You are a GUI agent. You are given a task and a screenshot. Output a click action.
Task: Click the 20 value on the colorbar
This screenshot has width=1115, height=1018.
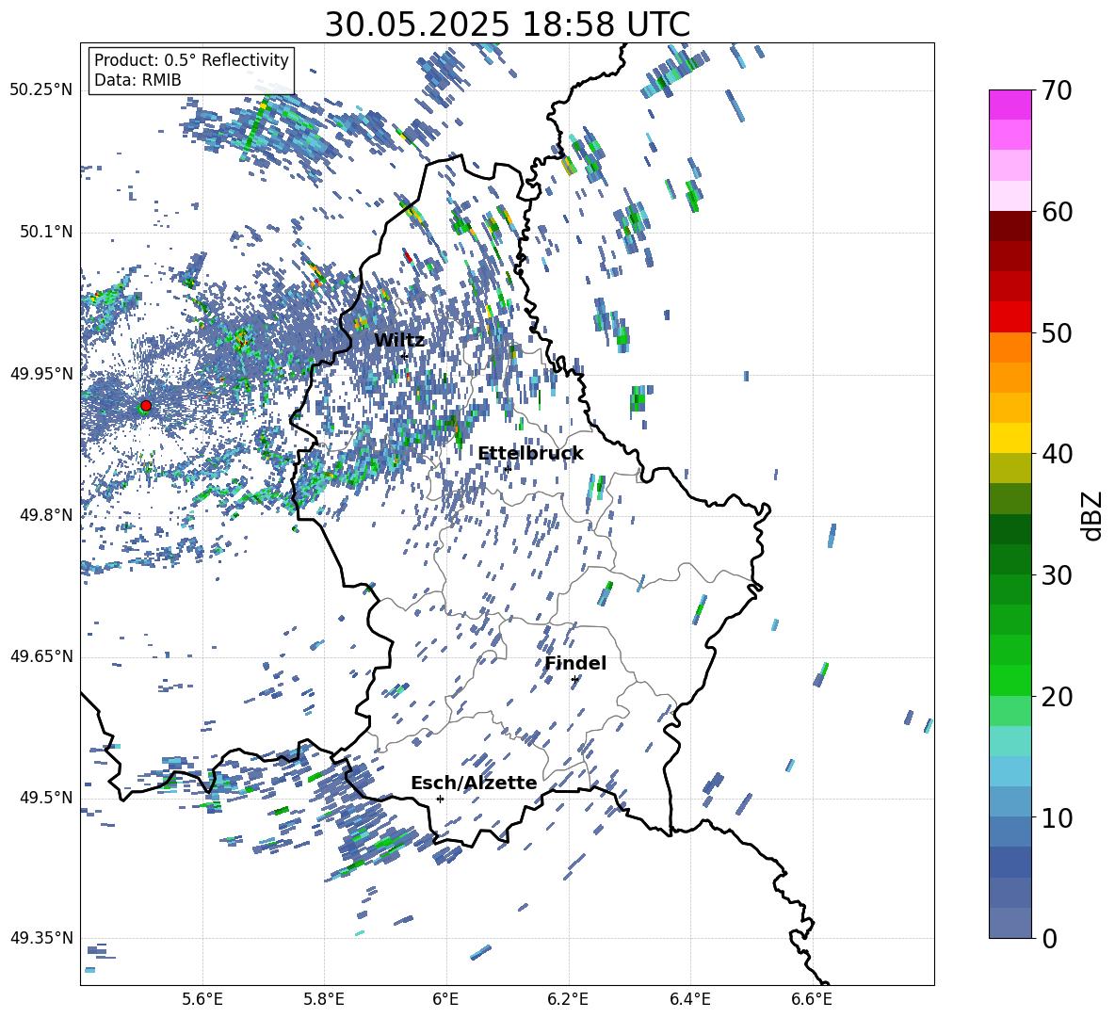pyautogui.click(x=1057, y=696)
